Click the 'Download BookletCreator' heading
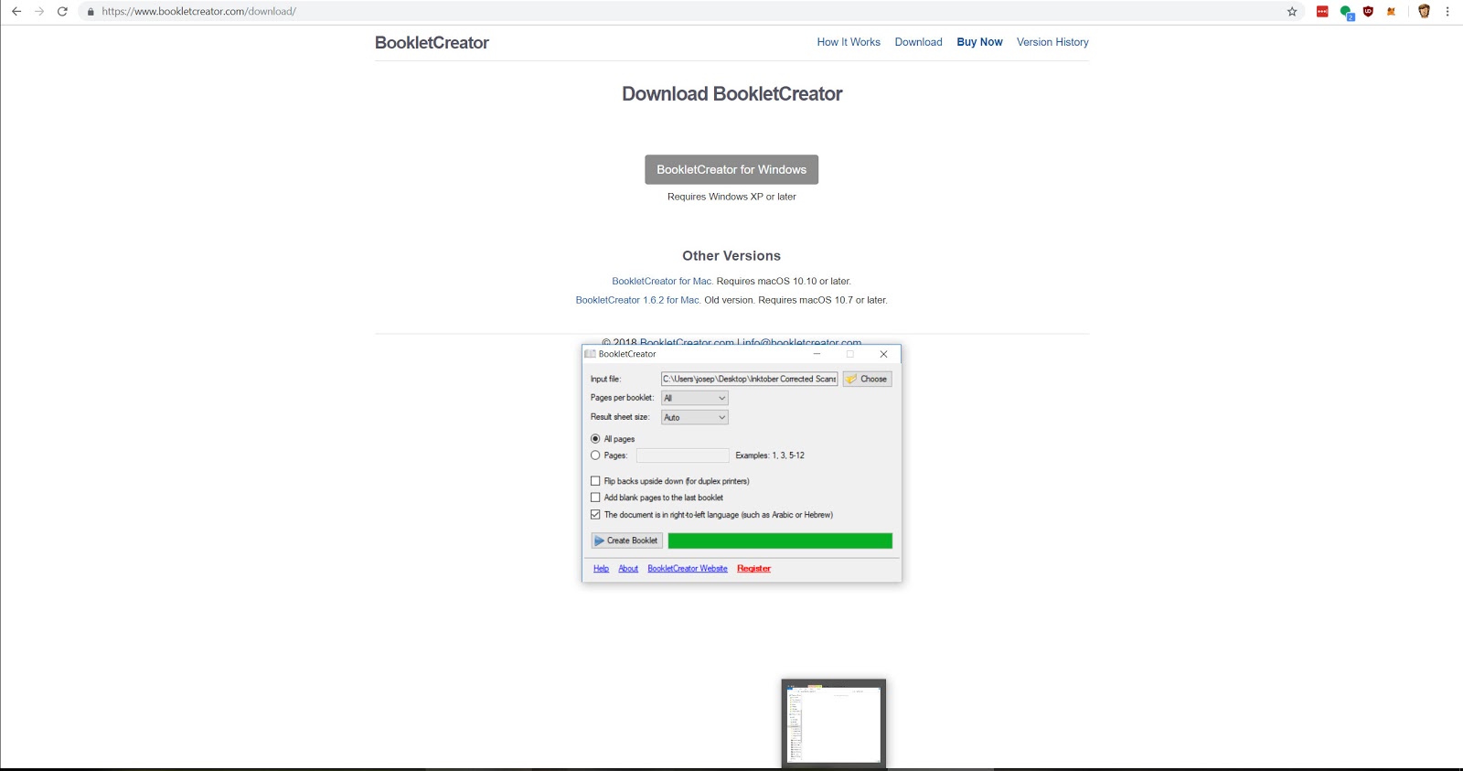Image resolution: width=1463 pixels, height=771 pixels. [x=732, y=94]
